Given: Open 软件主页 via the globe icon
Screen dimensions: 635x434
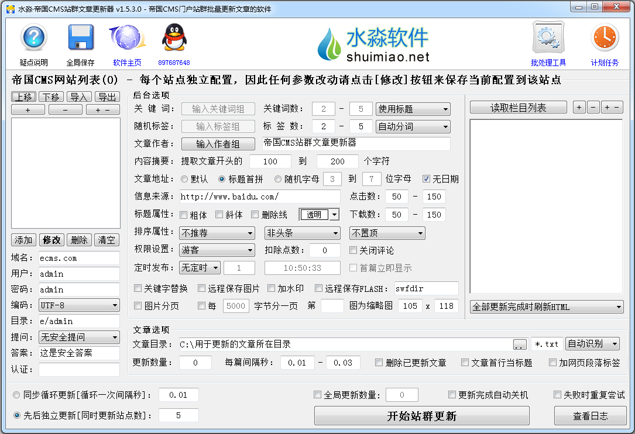Looking at the screenshot, I should (127, 37).
